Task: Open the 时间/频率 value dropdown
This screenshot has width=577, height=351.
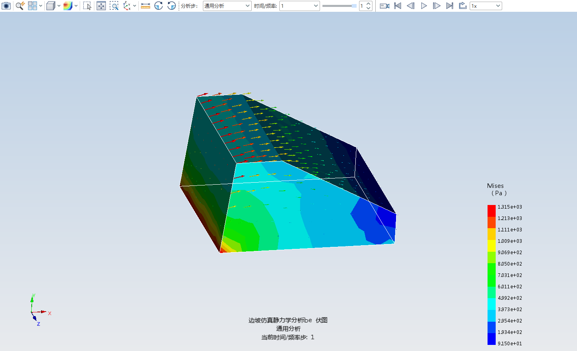Action: coord(300,6)
